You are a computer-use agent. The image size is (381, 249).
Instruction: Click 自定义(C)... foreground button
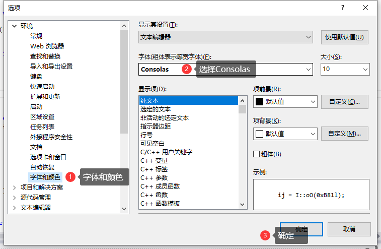[345, 102]
